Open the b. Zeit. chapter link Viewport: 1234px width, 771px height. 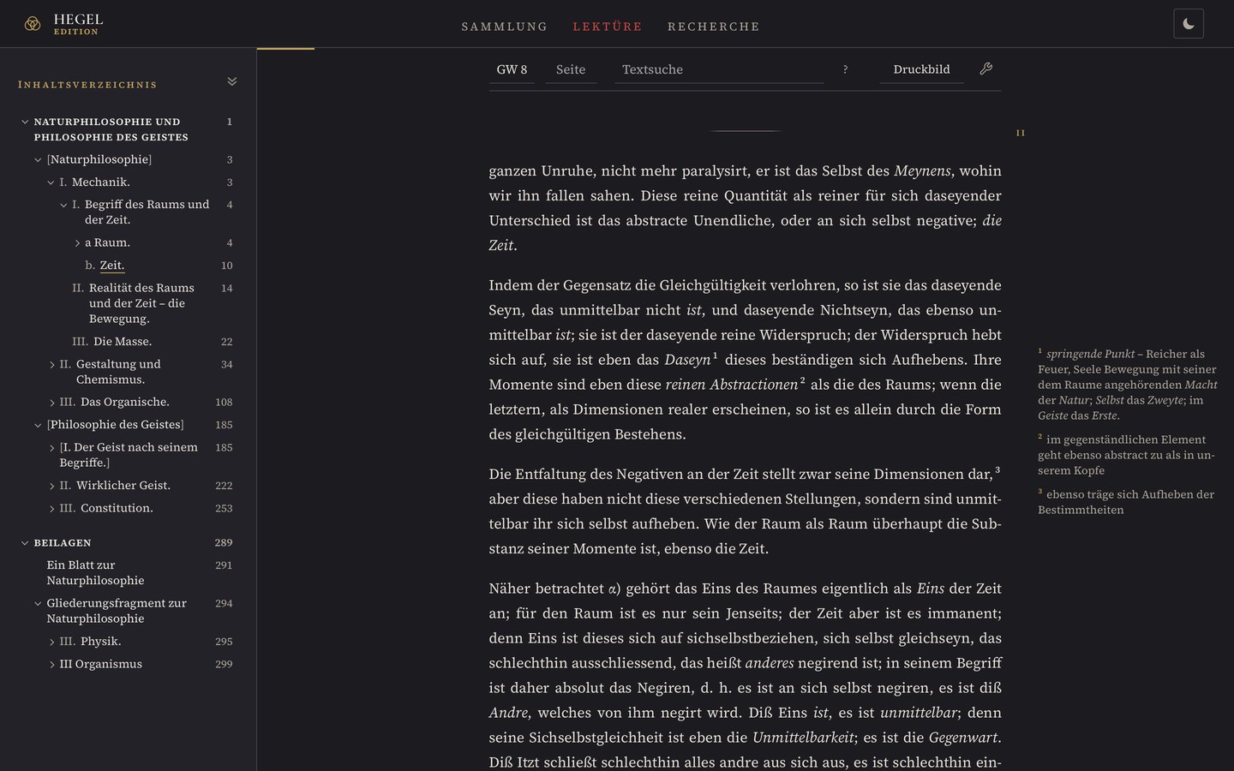point(112,266)
